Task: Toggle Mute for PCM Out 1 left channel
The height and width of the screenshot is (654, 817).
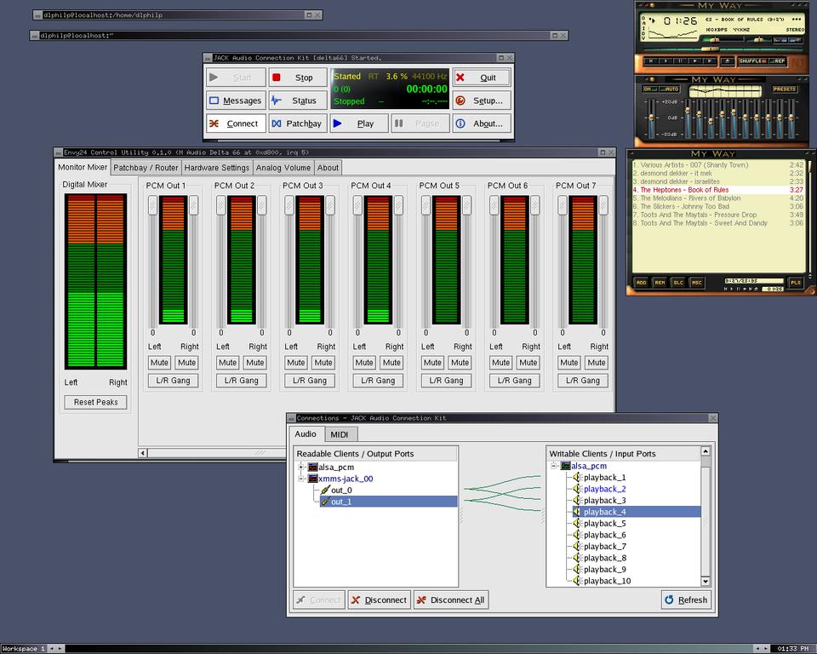Action: pyautogui.click(x=159, y=363)
